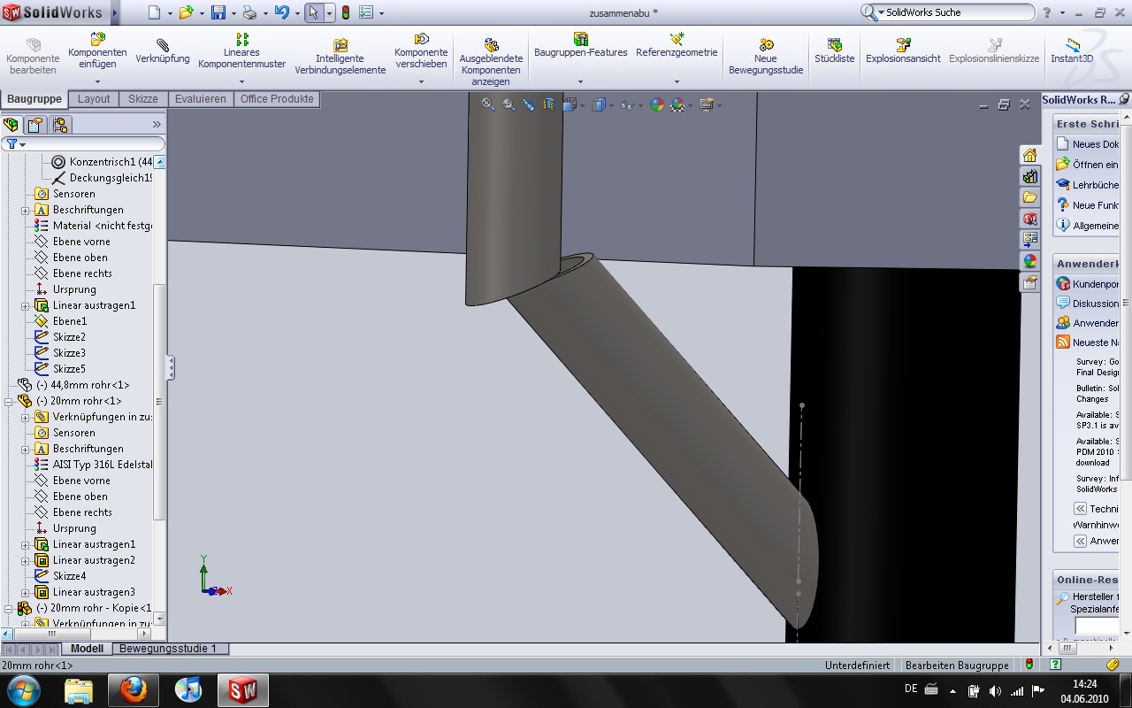Switch to the Skizze tab
The height and width of the screenshot is (708, 1132).
[x=142, y=99]
